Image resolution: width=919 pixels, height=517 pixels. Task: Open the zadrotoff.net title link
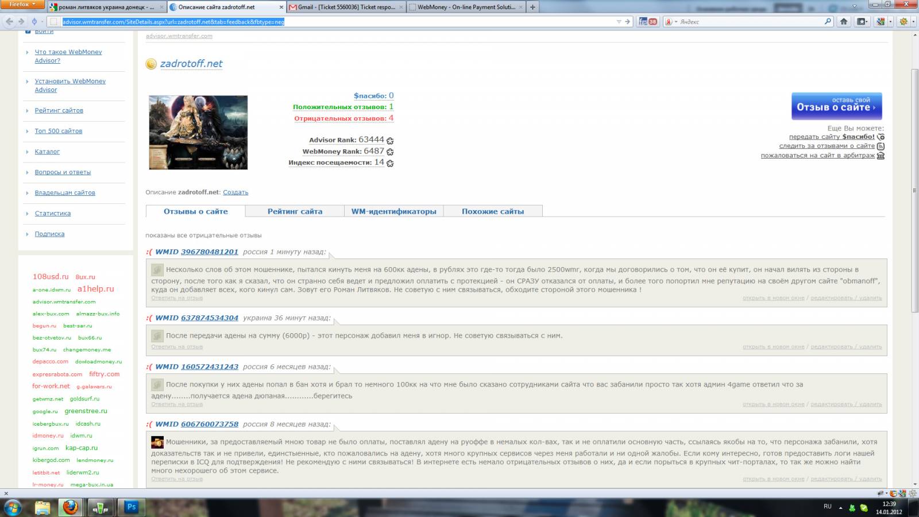coord(191,64)
